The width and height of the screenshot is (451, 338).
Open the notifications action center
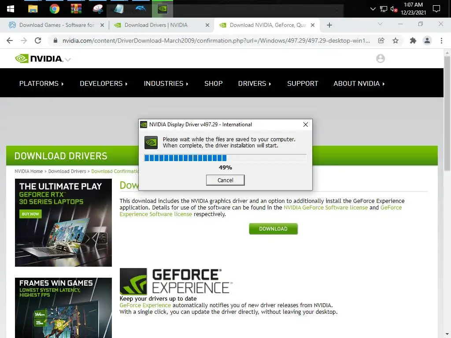(436, 9)
